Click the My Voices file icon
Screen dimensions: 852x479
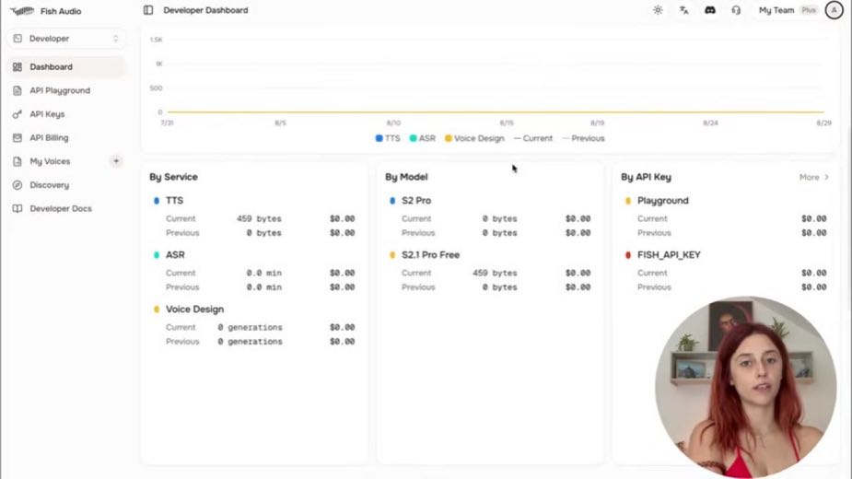point(18,161)
